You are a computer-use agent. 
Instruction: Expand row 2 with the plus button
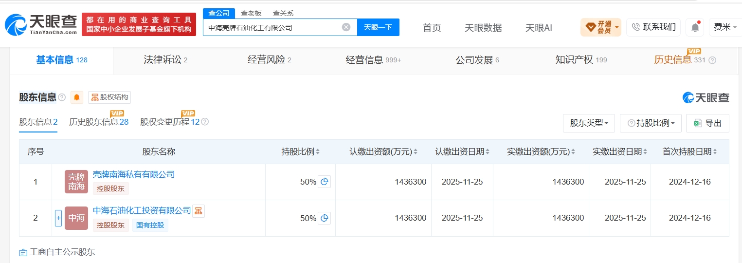click(58, 218)
